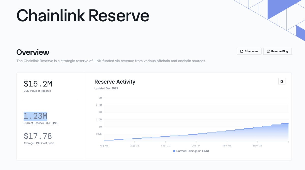Screen dimensions: 305x170
Task: Select the Overview section heading
Action: 33,52
